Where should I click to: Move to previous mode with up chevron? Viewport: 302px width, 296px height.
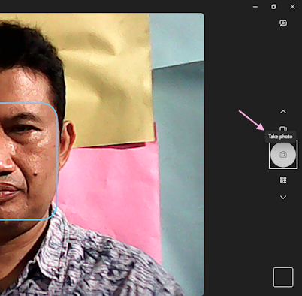pyautogui.click(x=283, y=112)
